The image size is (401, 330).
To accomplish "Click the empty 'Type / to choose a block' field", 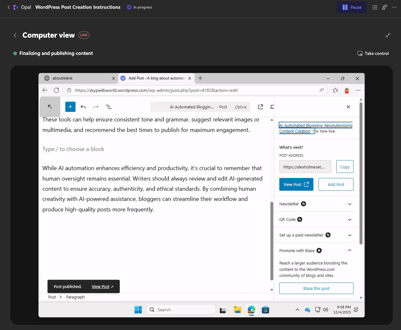I will [122, 149].
